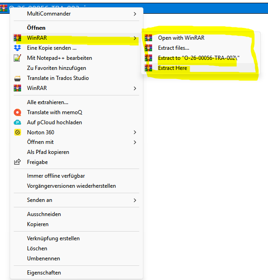
Task: Choose Öffnen from the context menu
Action: point(77,28)
